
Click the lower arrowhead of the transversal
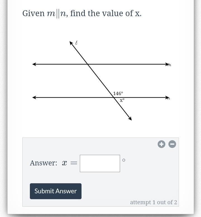coord(130,119)
